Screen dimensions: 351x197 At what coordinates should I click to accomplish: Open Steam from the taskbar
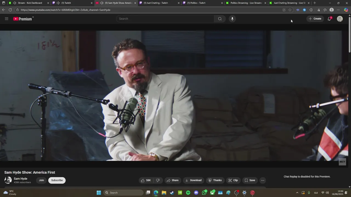click(172, 193)
